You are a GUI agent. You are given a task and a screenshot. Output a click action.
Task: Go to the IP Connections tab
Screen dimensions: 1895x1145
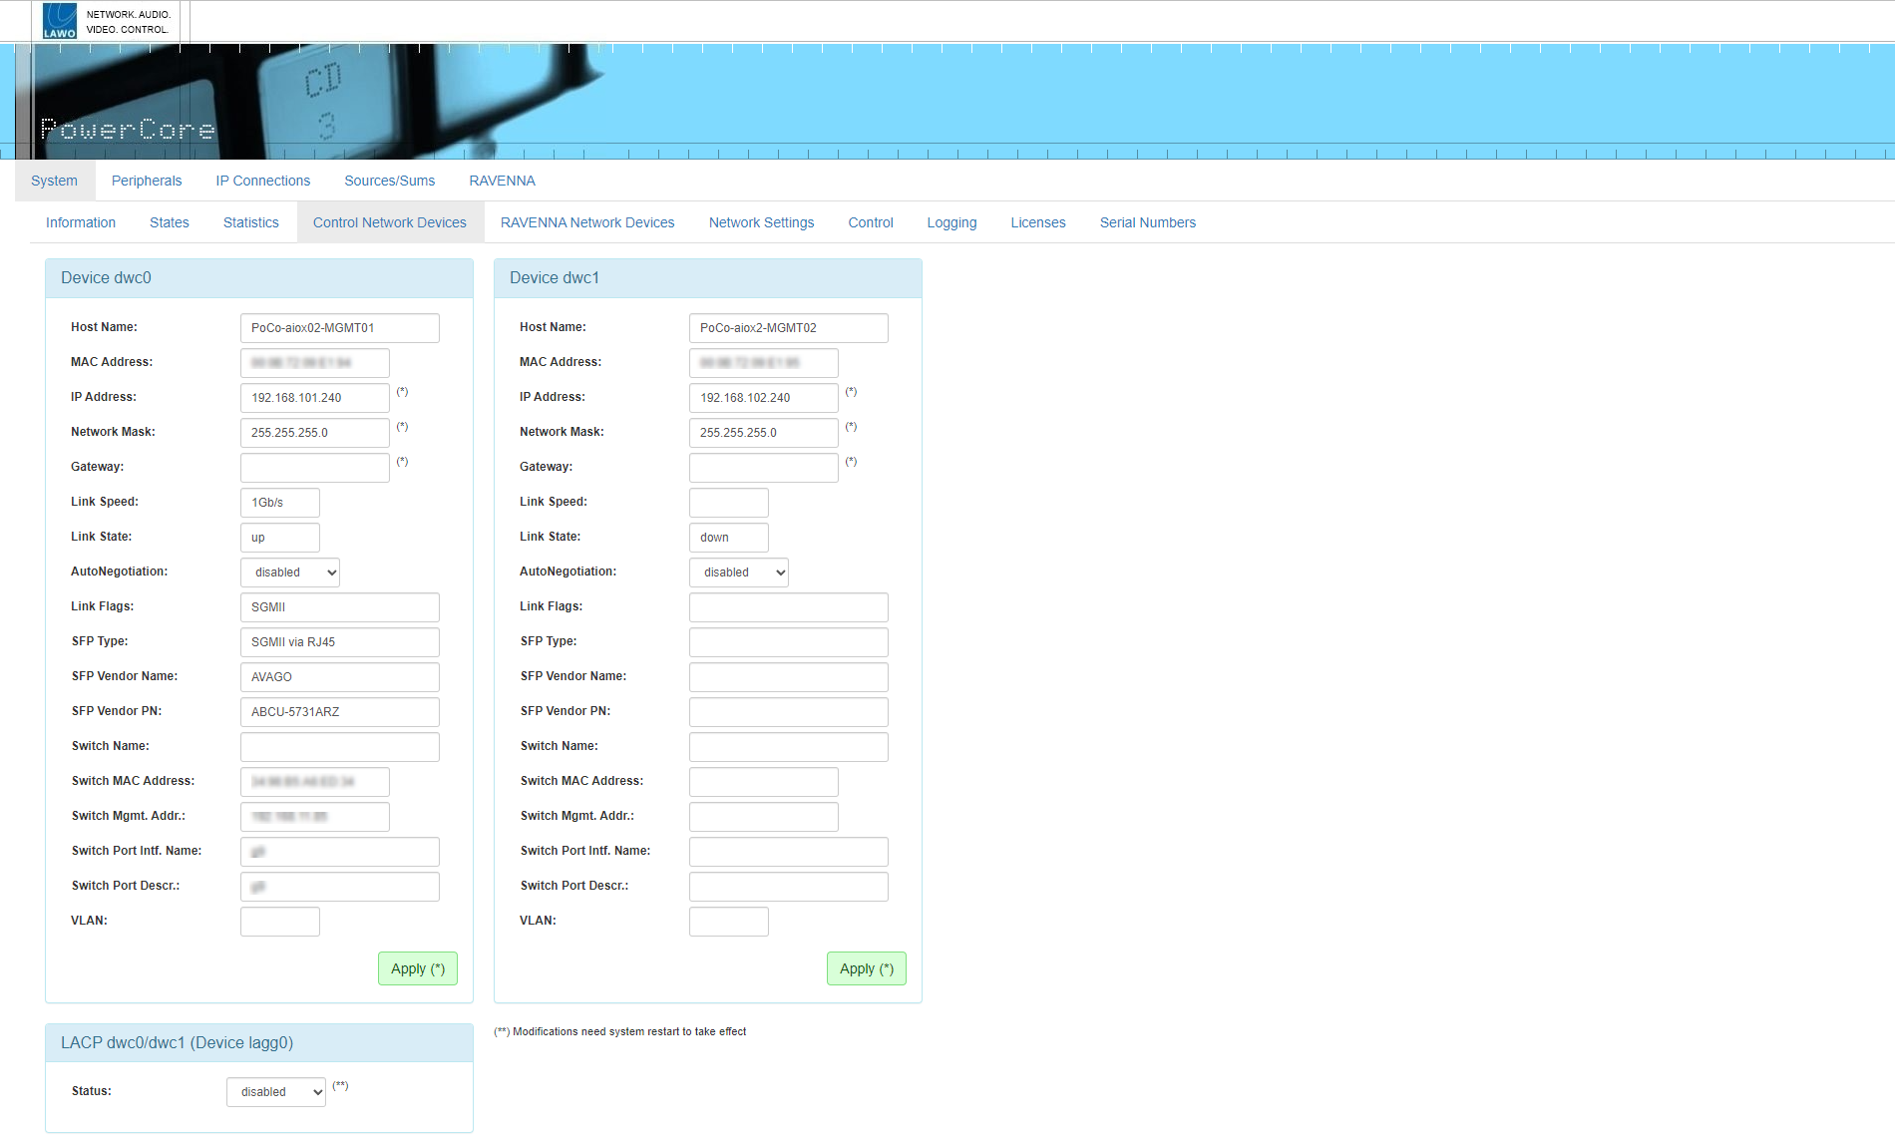click(262, 181)
